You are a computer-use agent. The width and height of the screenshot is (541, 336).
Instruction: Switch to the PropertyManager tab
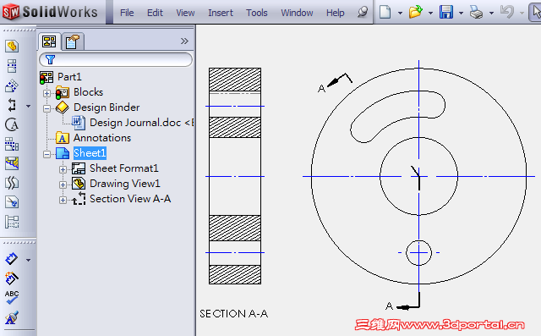pyautogui.click(x=73, y=41)
